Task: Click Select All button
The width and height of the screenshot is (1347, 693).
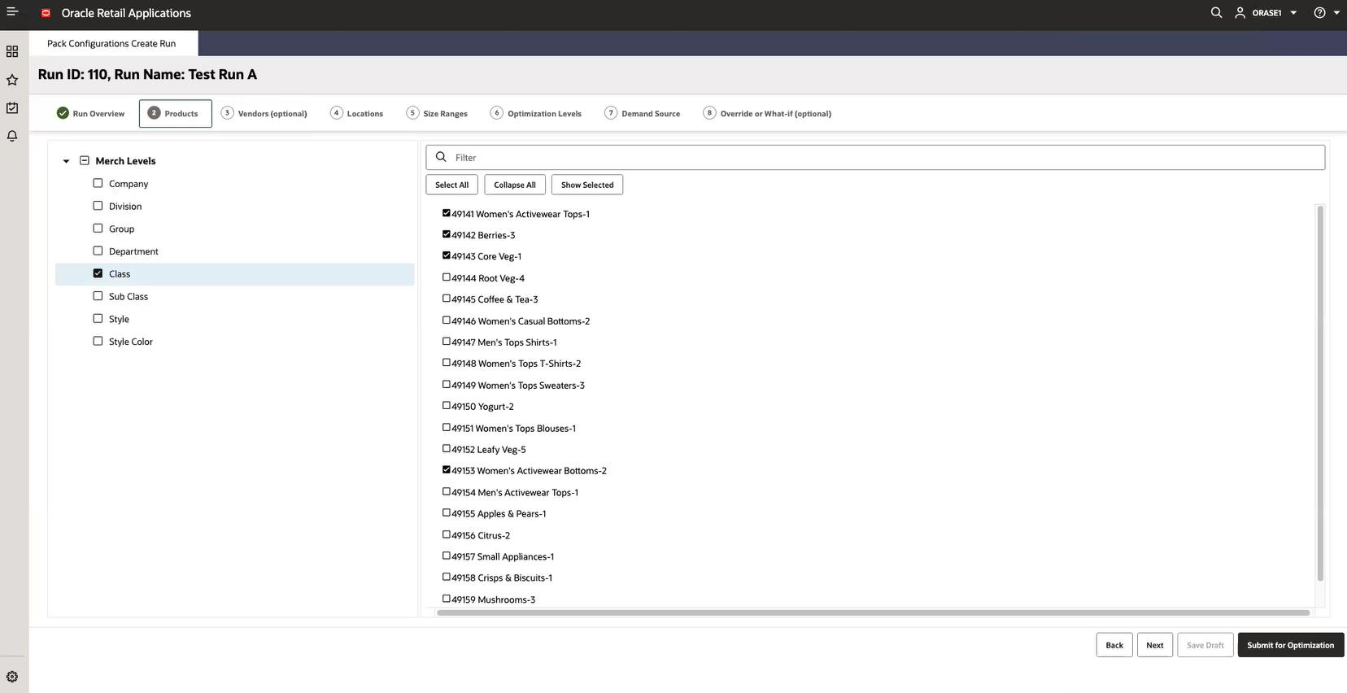Action: [451, 185]
